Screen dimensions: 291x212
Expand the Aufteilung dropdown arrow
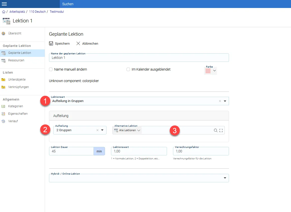click(102, 130)
